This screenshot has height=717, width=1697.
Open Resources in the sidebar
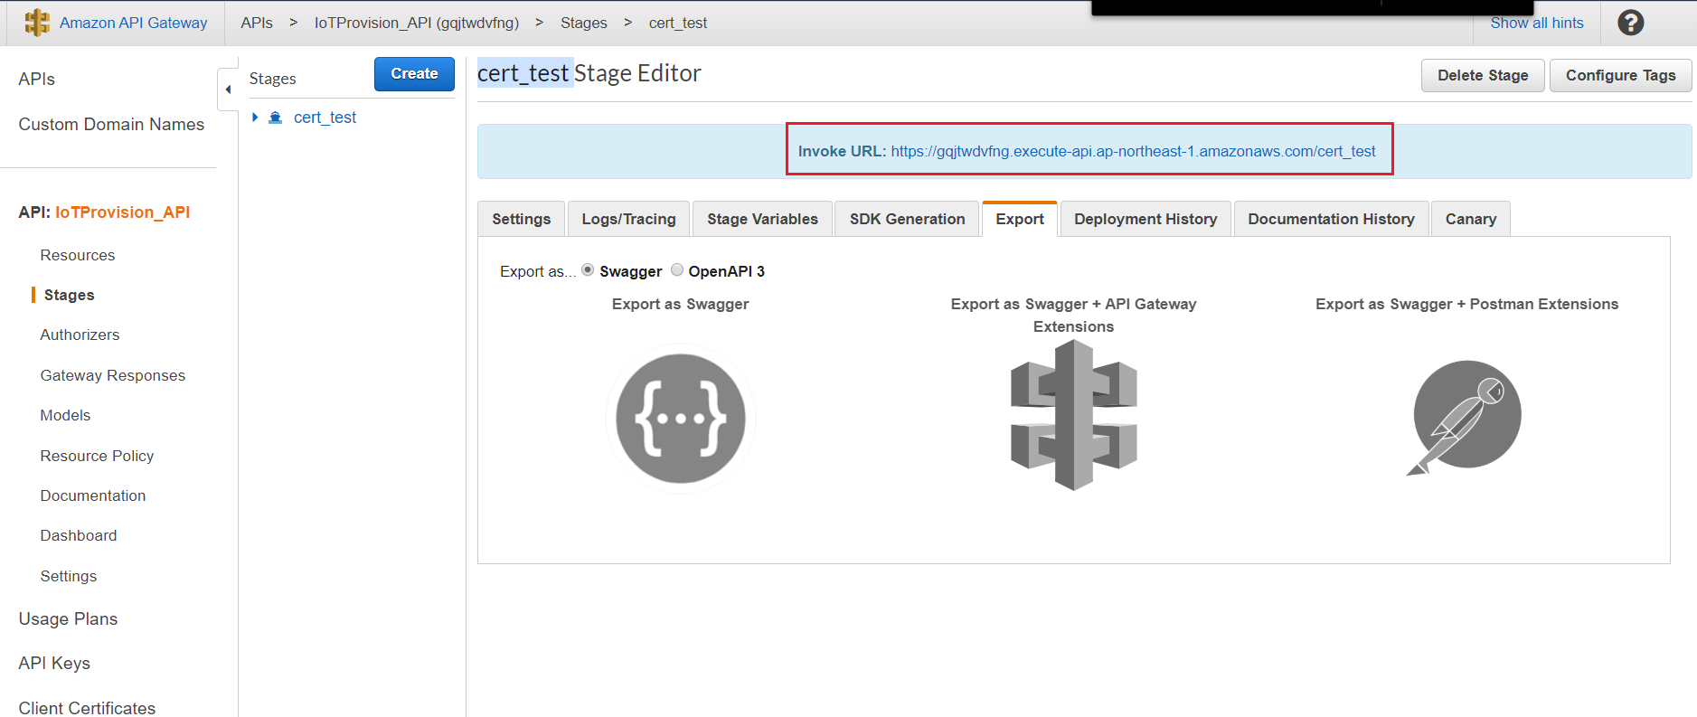pyautogui.click(x=78, y=255)
